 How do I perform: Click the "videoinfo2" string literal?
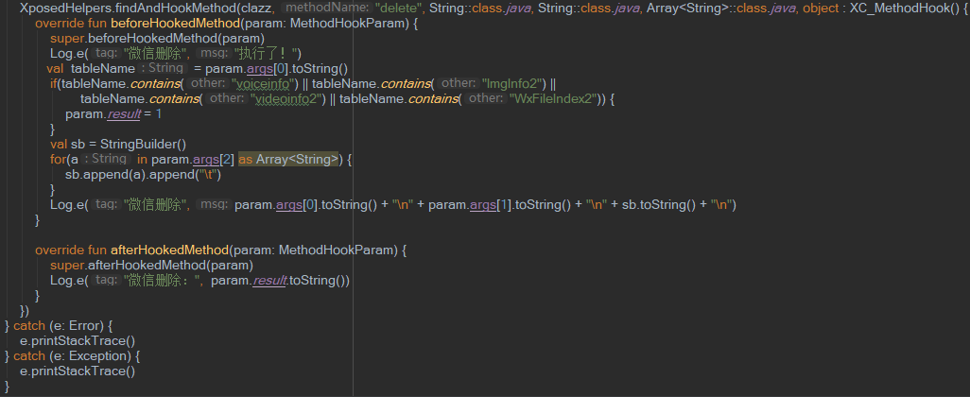point(287,99)
